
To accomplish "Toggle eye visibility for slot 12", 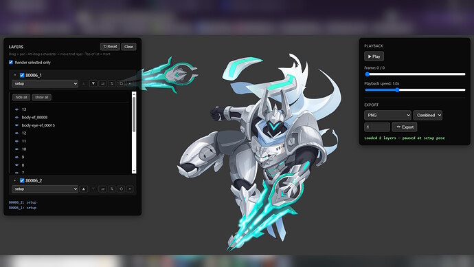I will 16,133.
